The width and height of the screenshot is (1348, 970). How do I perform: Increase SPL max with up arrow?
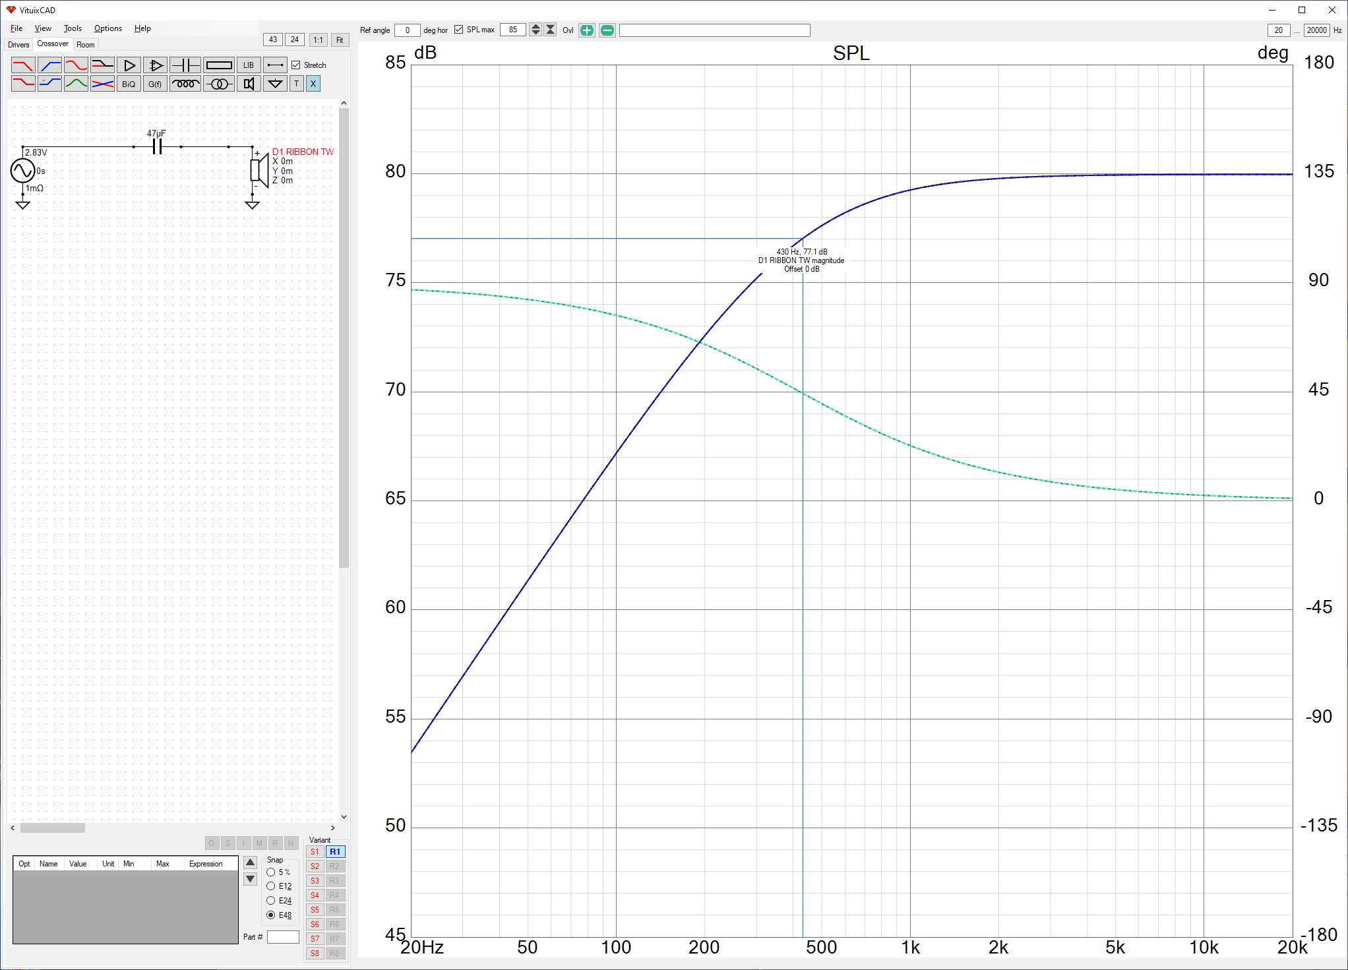click(536, 27)
